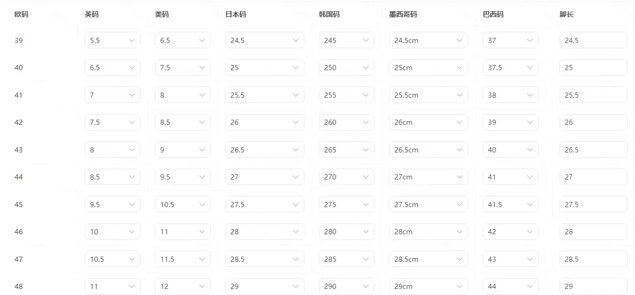This screenshot has height=295, width=635.
Task: Open the UK size dropdown showing 5.5
Action: (112, 40)
